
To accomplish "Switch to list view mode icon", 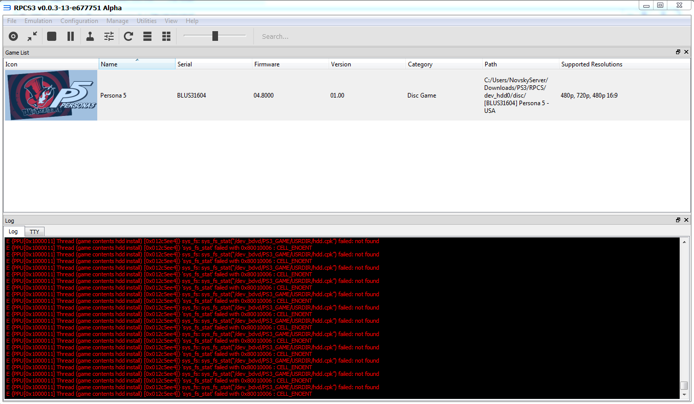I will (147, 36).
